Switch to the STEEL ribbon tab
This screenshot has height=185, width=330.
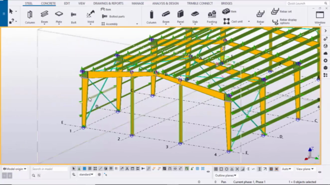click(x=29, y=4)
